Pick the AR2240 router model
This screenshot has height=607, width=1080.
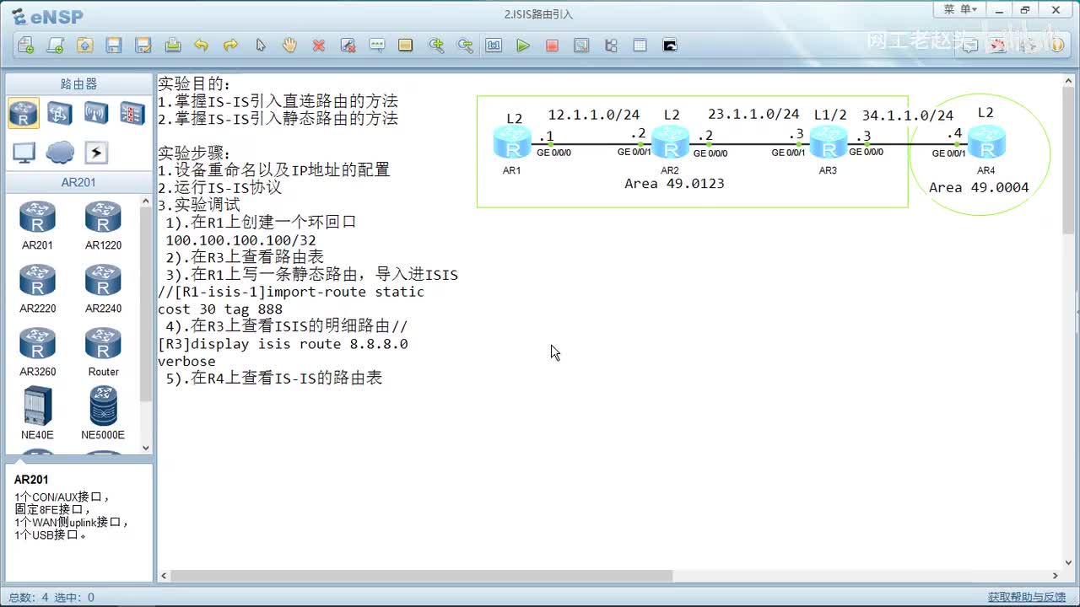coord(103,289)
